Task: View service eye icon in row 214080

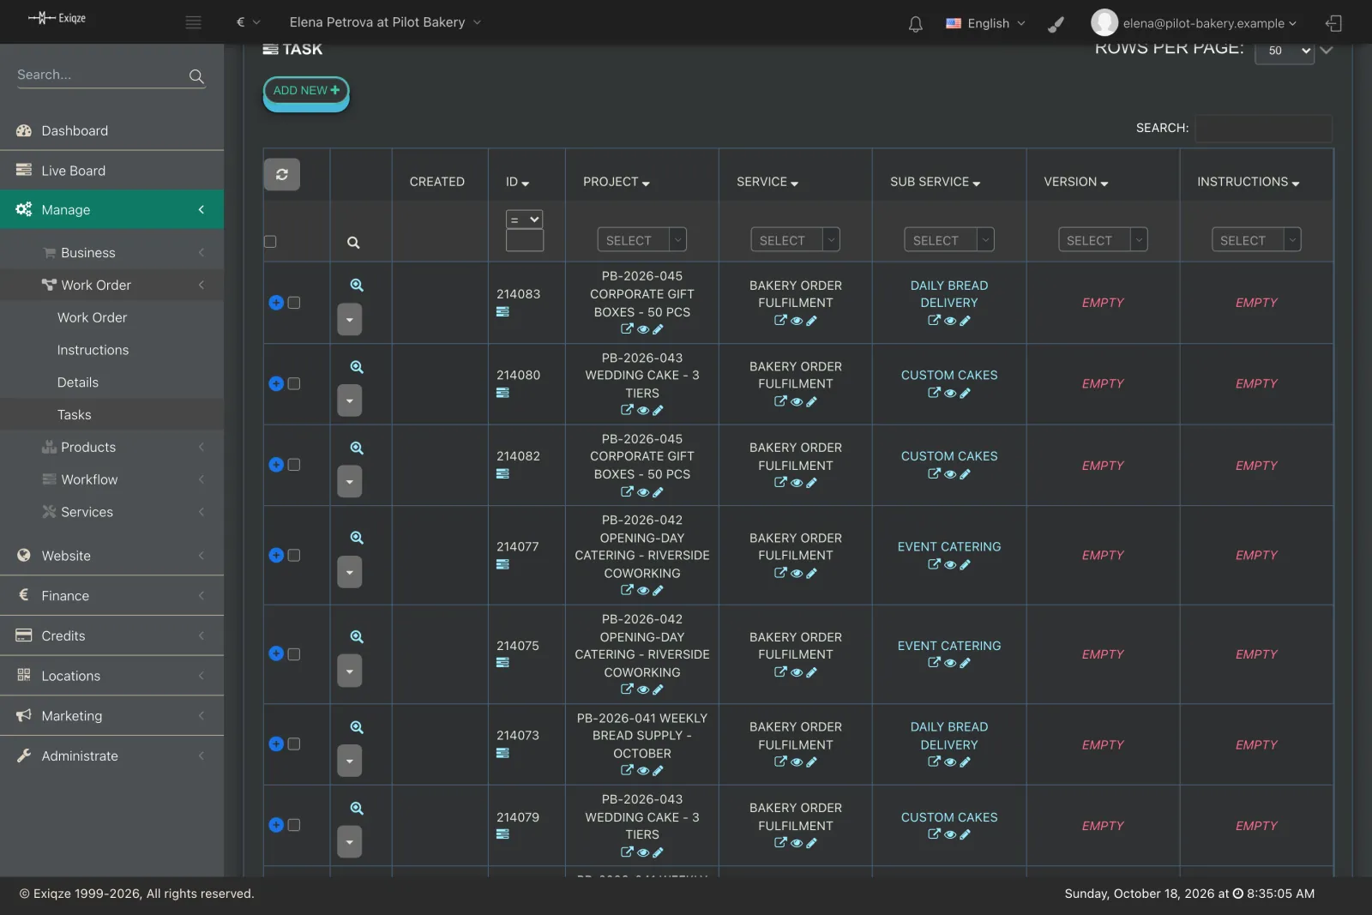Action: (x=797, y=401)
